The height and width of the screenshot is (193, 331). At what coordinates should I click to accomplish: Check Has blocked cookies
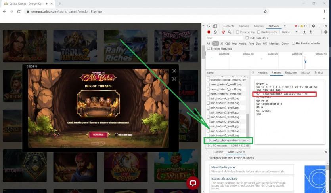coord(293,43)
